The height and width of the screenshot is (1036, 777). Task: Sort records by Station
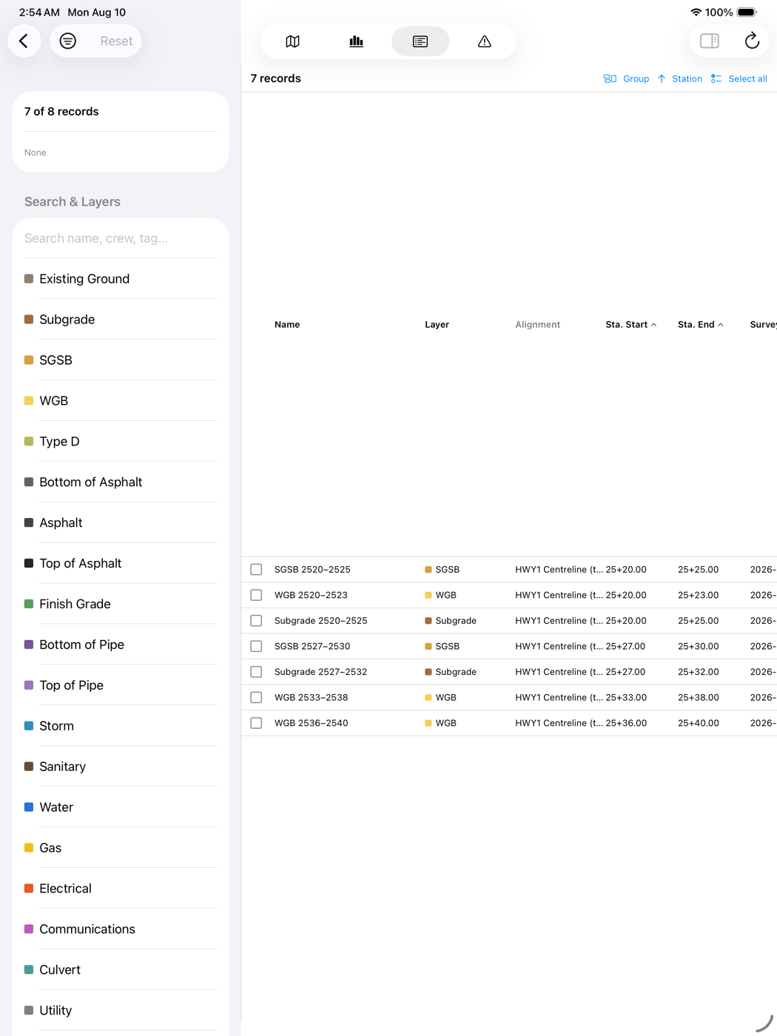tap(679, 78)
